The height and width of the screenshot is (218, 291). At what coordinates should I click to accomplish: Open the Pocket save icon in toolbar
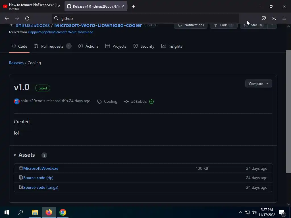[x=263, y=18]
